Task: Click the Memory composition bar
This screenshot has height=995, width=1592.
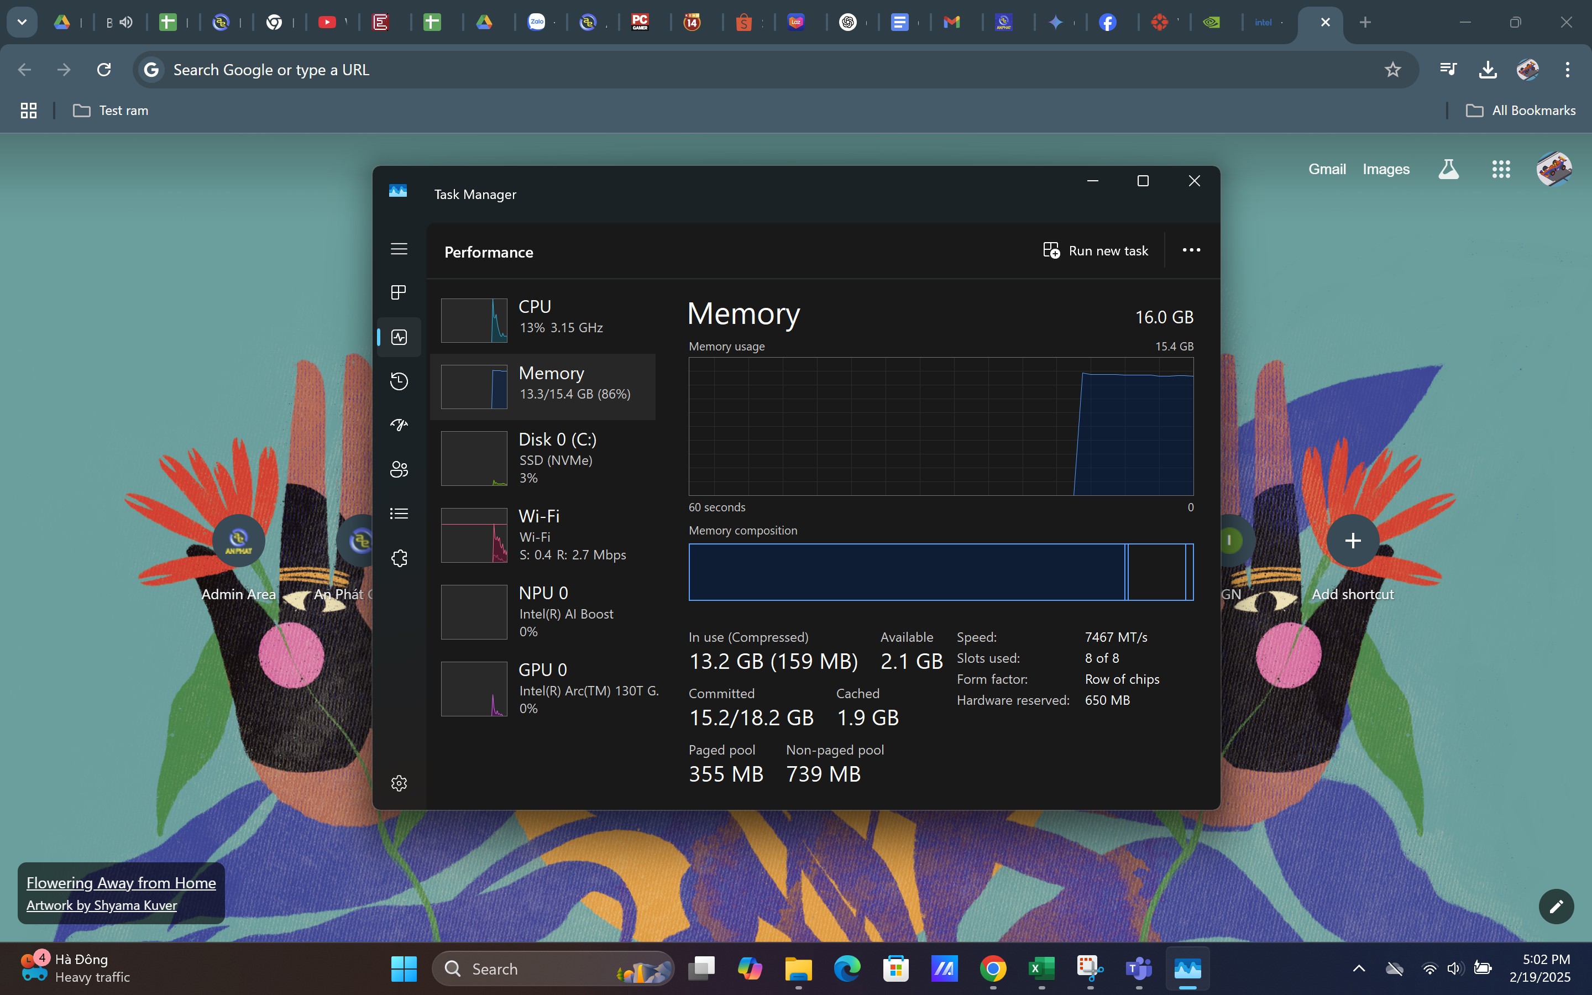Action: tap(941, 572)
